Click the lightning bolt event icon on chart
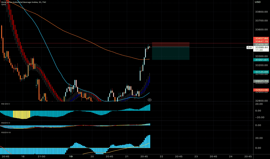The image size is (270, 159). [149, 100]
